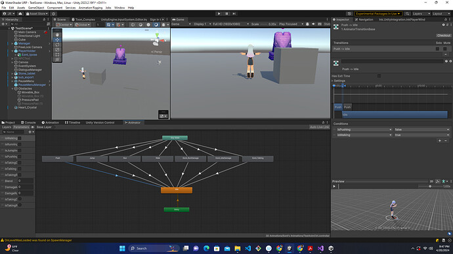Open the Layout dropdown
Image resolution: width=453 pixels, height=254 pixels.
point(441,14)
